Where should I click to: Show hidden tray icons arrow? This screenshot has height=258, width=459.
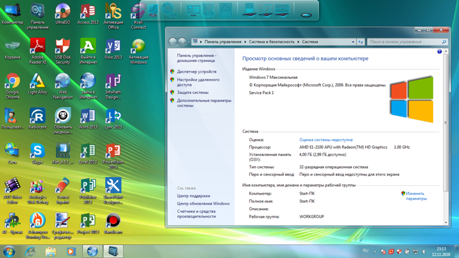click(x=375, y=251)
